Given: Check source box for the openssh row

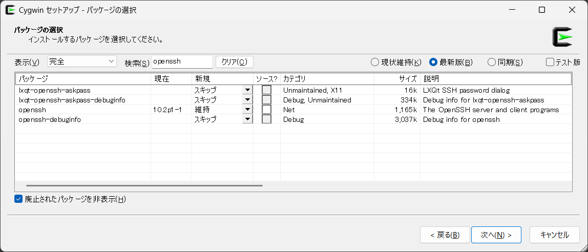Looking at the screenshot, I should click(267, 110).
